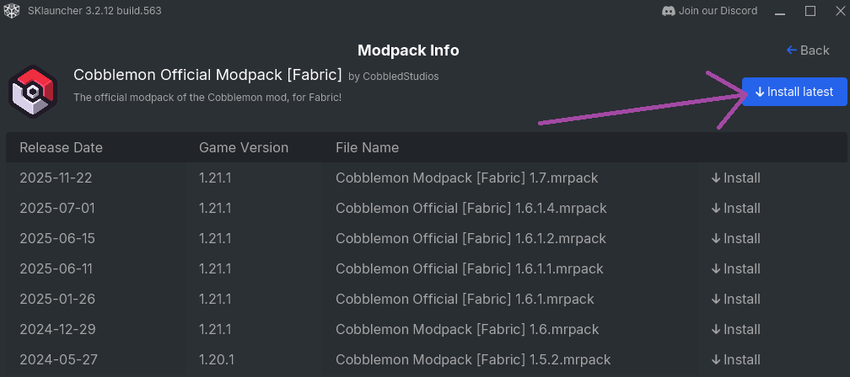Open the Join our Discord link

(x=718, y=11)
